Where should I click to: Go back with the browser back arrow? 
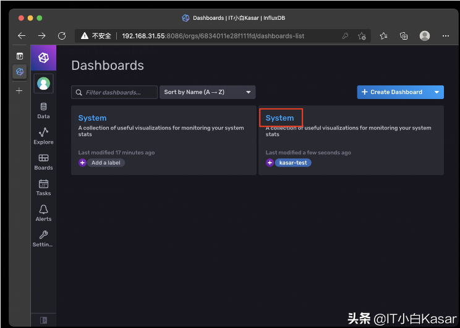tap(22, 36)
